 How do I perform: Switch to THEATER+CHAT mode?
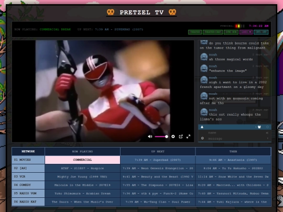click(x=213, y=32)
